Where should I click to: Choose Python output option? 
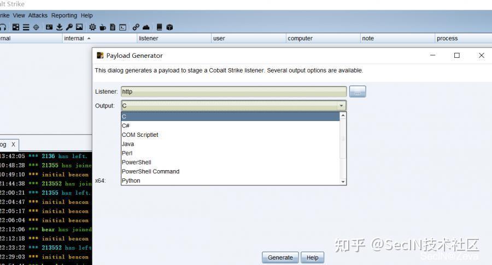pyautogui.click(x=230, y=180)
